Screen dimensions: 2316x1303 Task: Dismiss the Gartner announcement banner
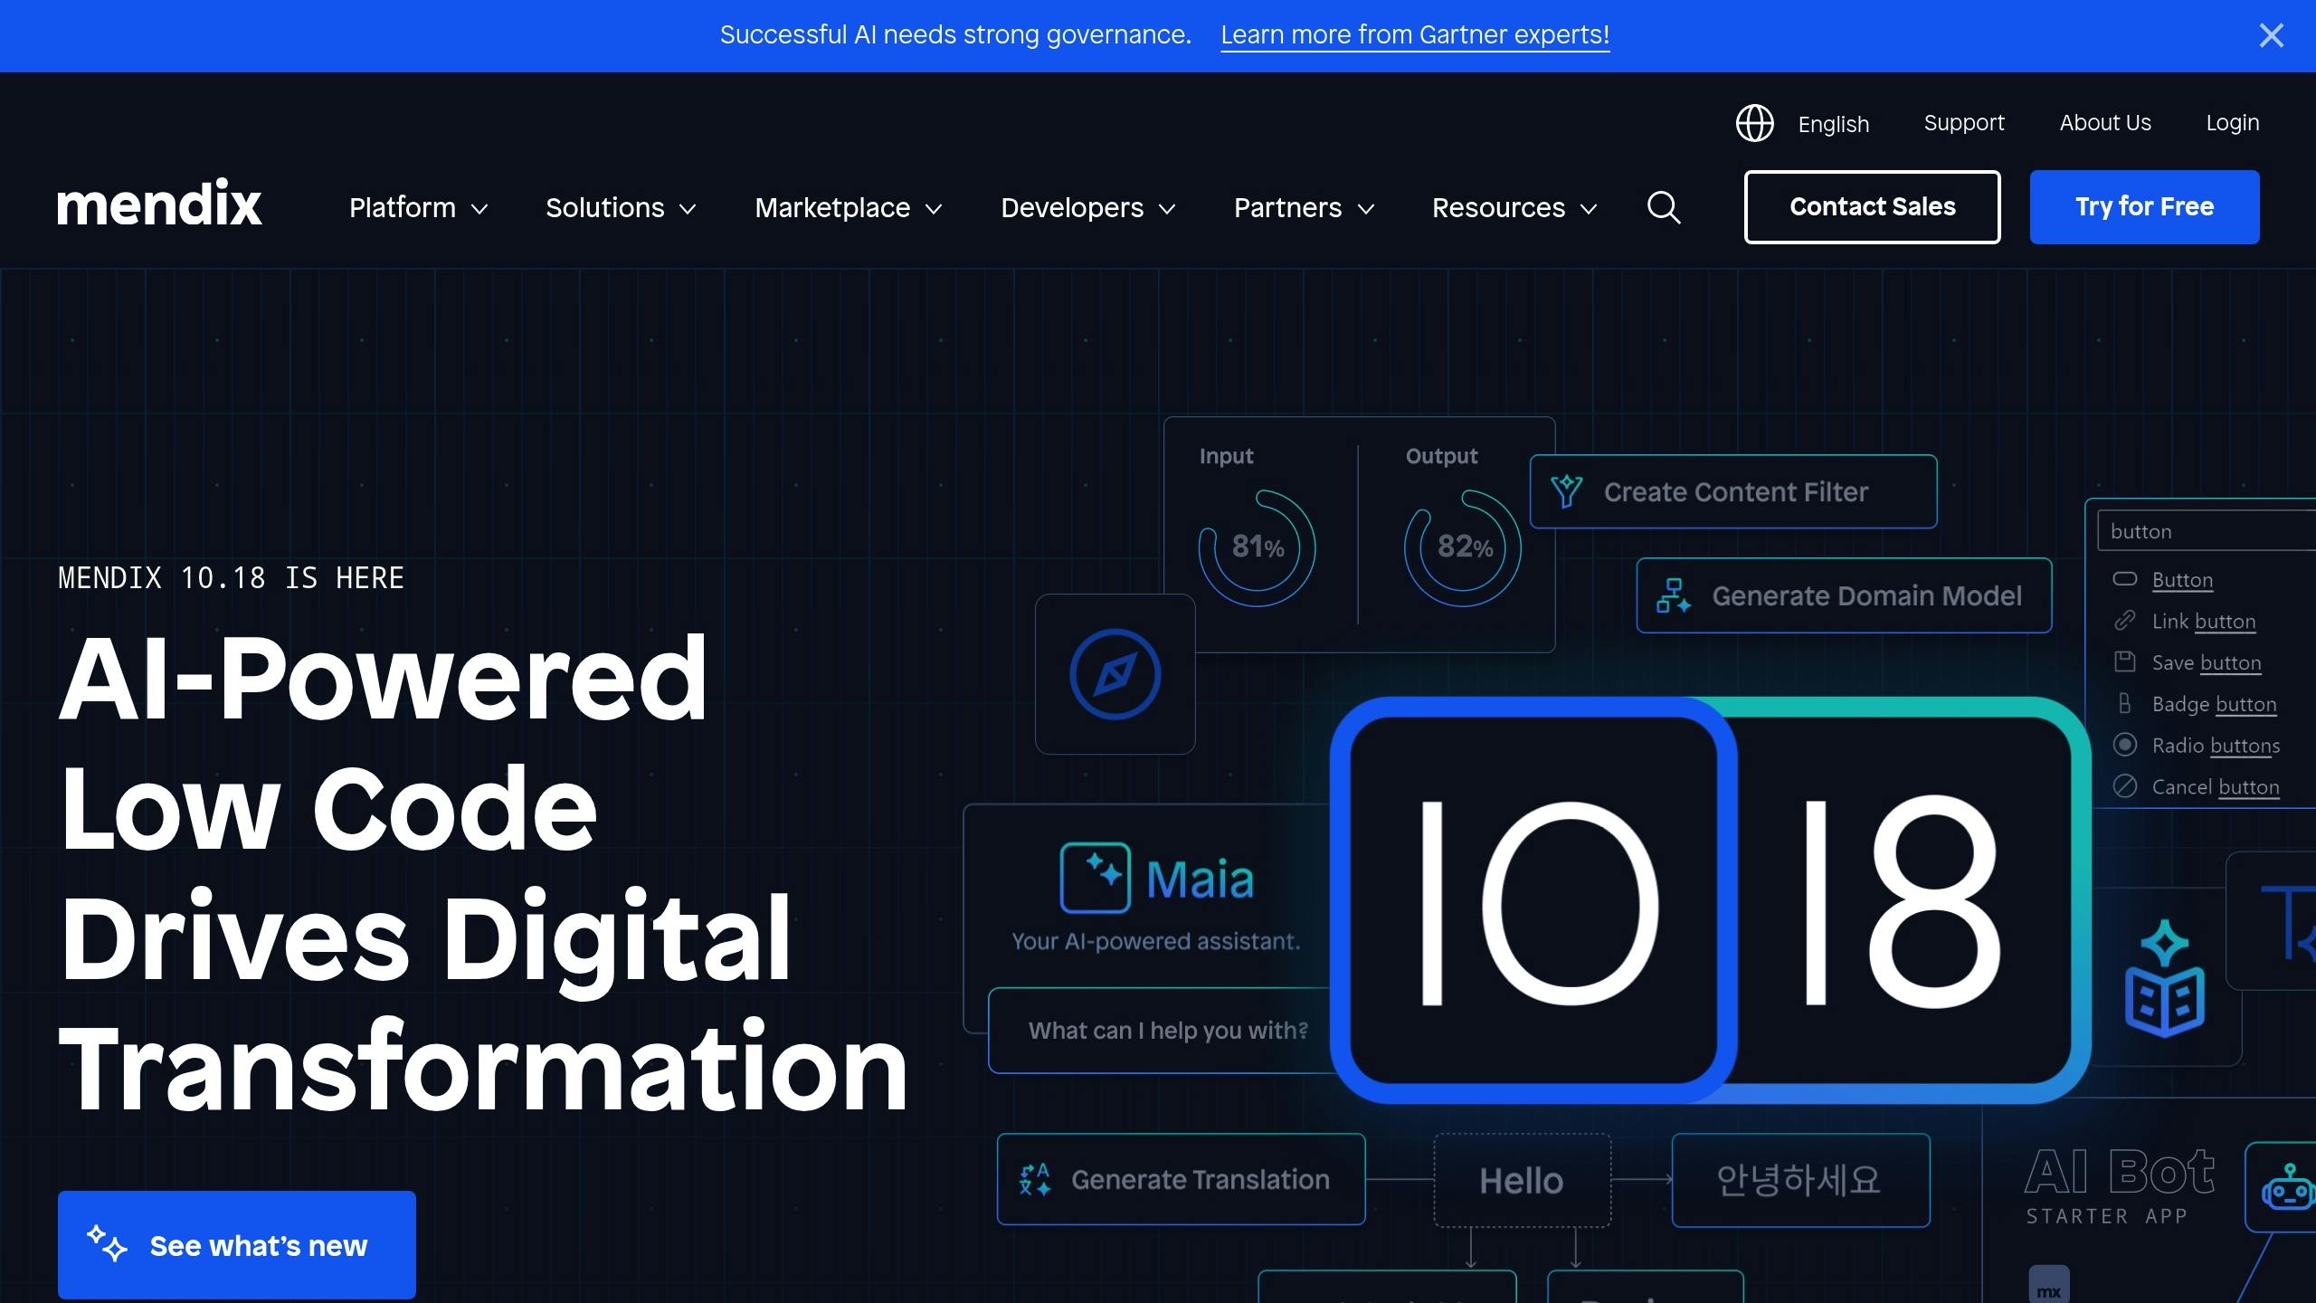pos(2271,35)
